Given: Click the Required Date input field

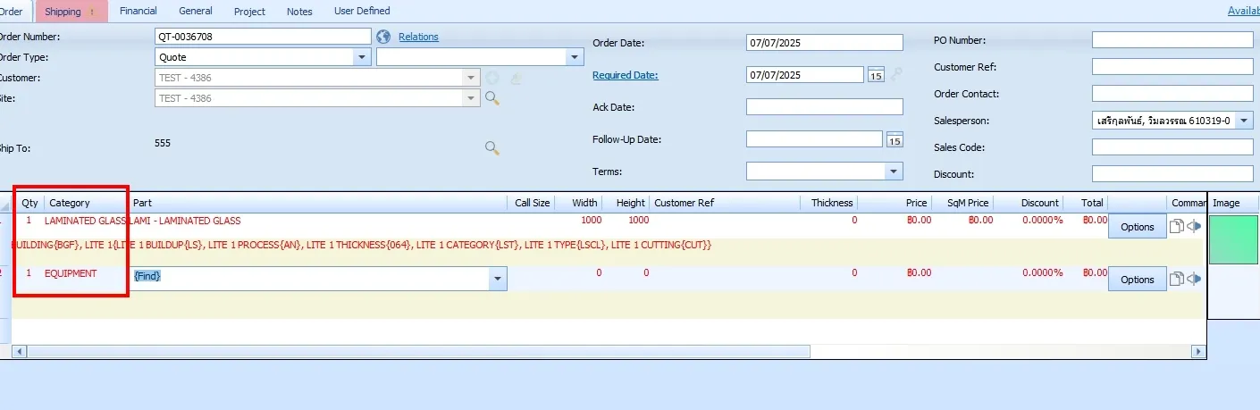Looking at the screenshot, I should pos(805,75).
